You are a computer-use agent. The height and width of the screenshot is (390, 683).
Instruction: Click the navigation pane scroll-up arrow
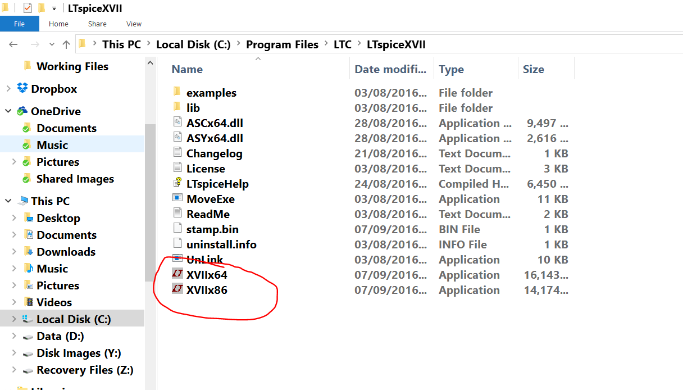(x=150, y=63)
